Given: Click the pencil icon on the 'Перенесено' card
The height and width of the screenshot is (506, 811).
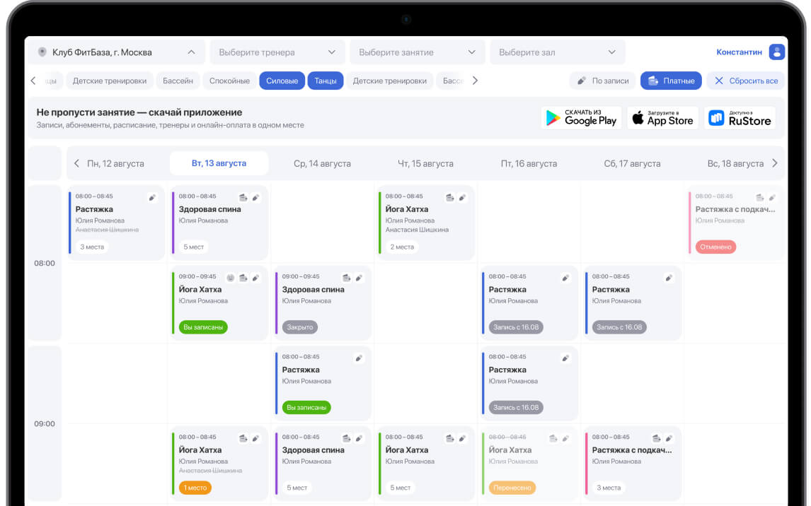Looking at the screenshot, I should pos(566,438).
